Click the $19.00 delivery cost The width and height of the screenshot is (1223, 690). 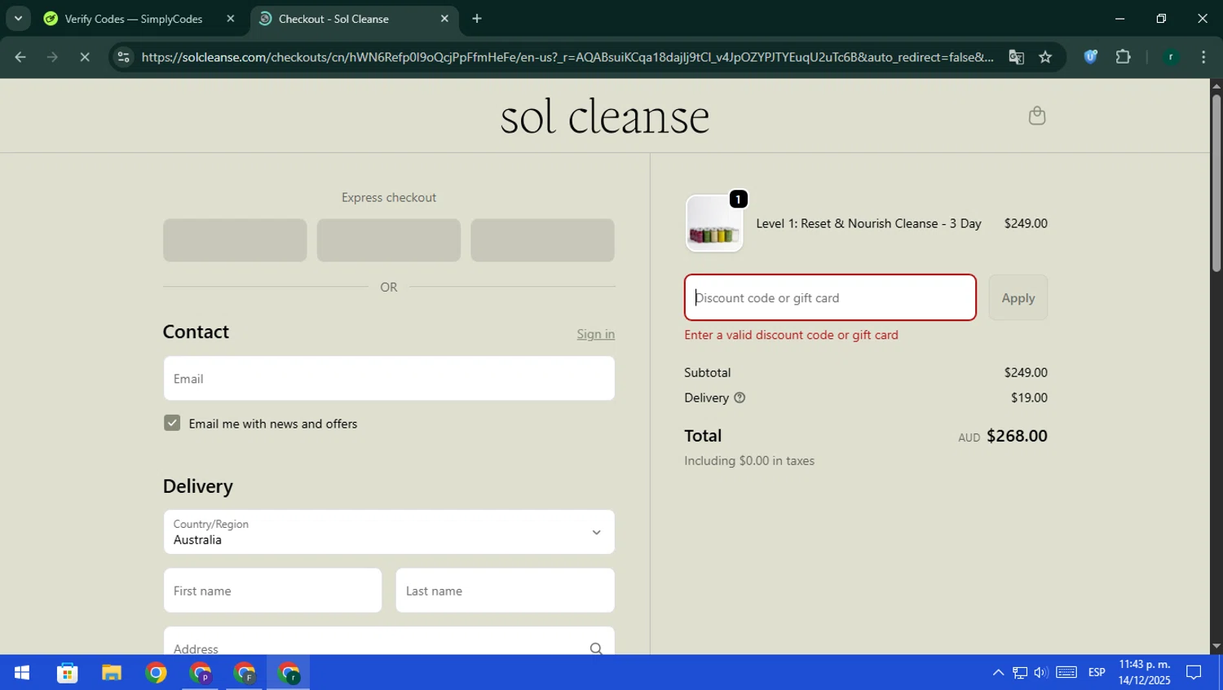1029,398
